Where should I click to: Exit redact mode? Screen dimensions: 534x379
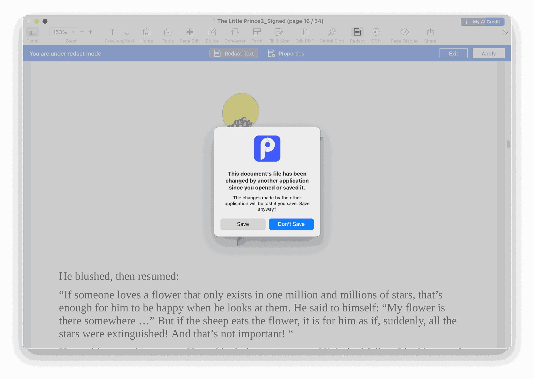coord(453,53)
